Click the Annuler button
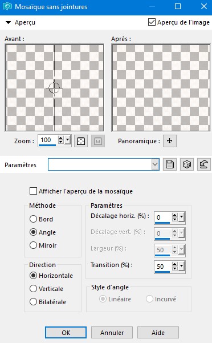 point(112,333)
